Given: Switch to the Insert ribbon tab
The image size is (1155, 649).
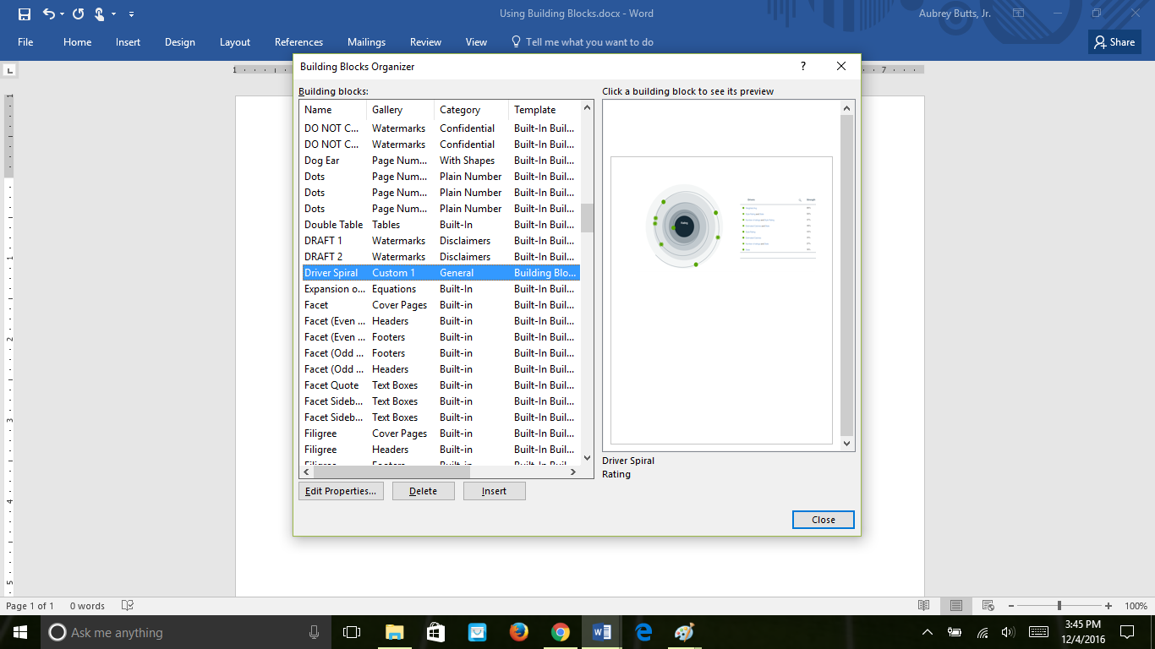Looking at the screenshot, I should coord(128,41).
